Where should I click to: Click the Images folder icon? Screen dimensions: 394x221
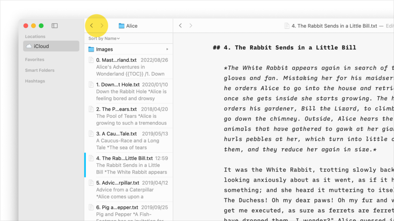91,49
